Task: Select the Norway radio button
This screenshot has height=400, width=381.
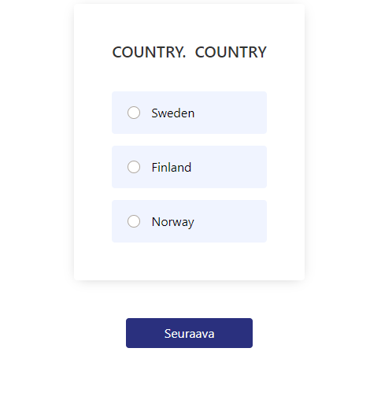Action: (134, 221)
